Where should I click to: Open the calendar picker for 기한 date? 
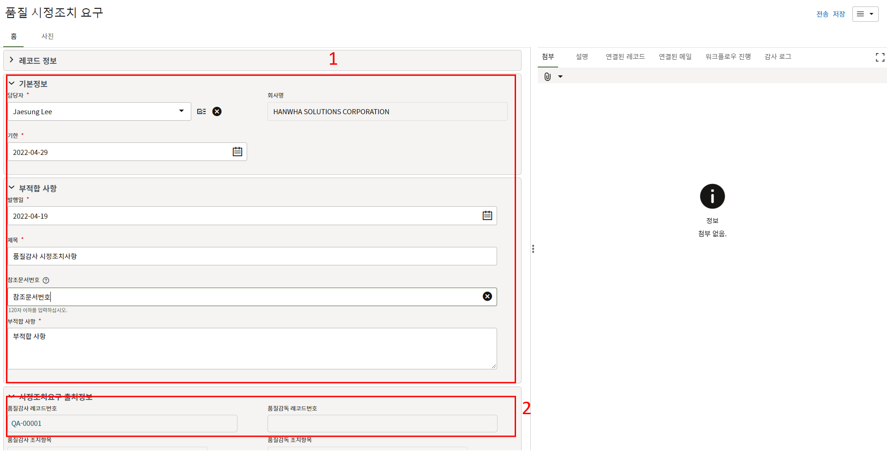(237, 152)
